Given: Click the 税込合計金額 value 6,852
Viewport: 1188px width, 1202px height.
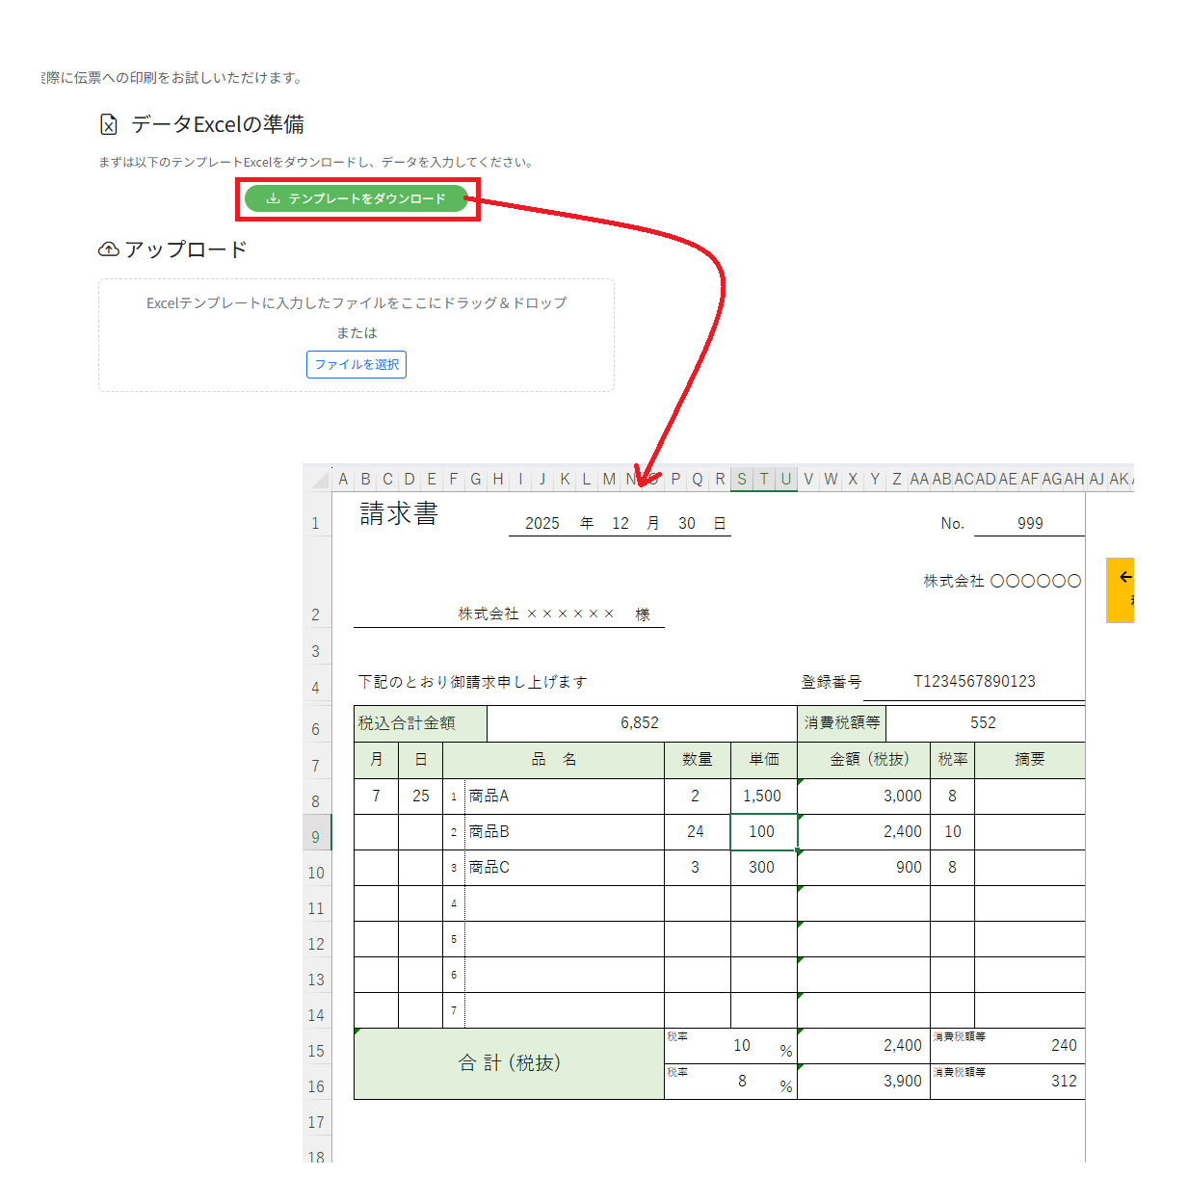Looking at the screenshot, I should (x=640, y=723).
